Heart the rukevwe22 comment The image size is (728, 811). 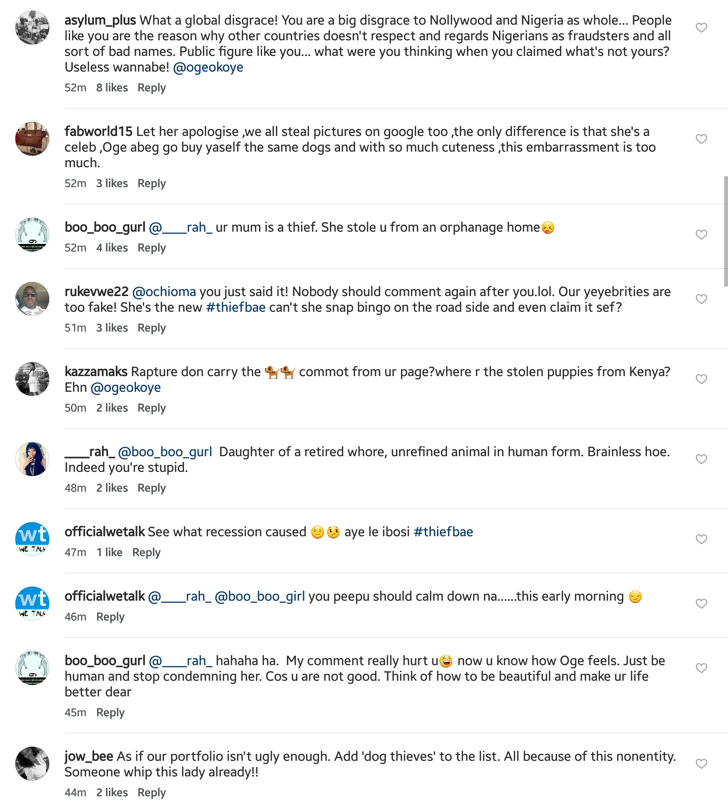coord(701,299)
